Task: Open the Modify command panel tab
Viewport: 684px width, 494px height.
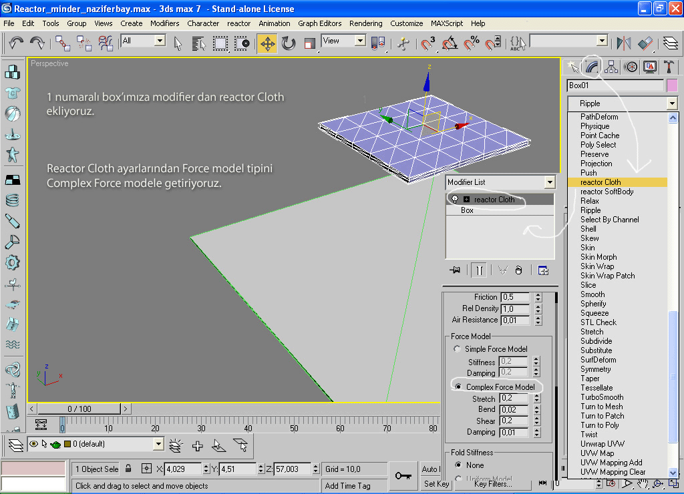Action: pos(592,67)
